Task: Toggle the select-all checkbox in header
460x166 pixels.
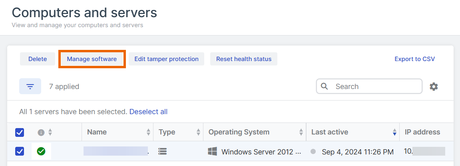Action: pyautogui.click(x=20, y=132)
